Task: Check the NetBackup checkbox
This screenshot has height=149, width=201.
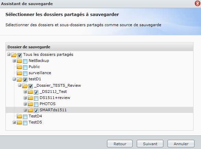Action: click(x=25, y=61)
